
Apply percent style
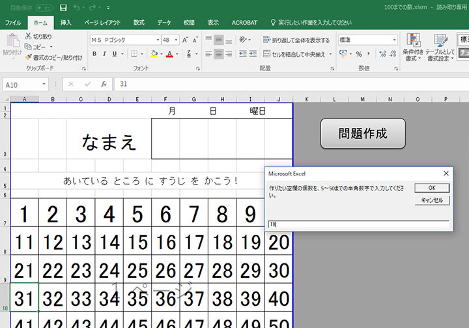click(359, 54)
